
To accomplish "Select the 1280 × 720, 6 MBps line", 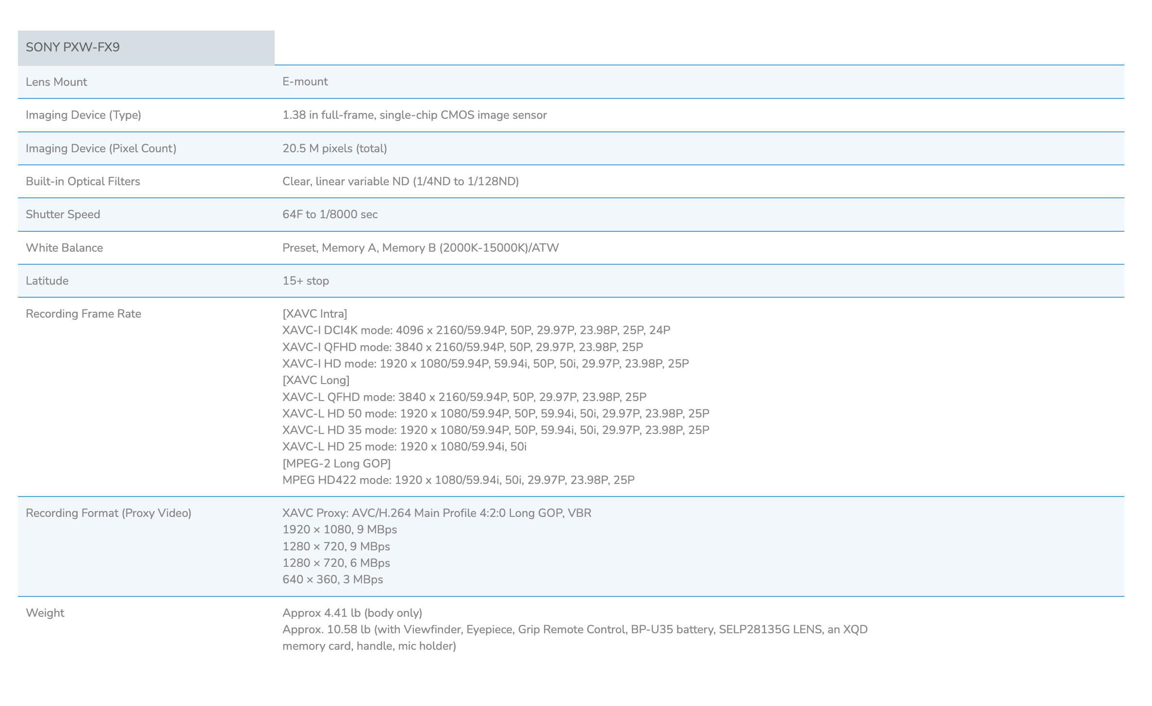I will 336,563.
